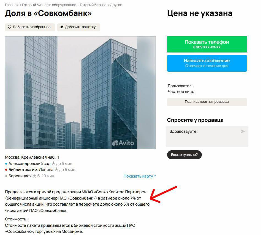Click the send arrow in message box
261x235 pixels.
[x=243, y=131]
